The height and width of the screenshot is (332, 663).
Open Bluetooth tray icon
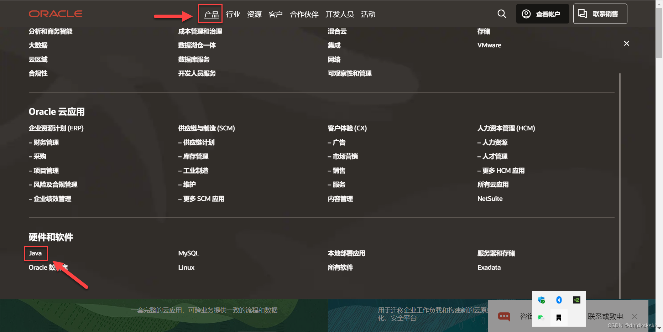pos(559,300)
